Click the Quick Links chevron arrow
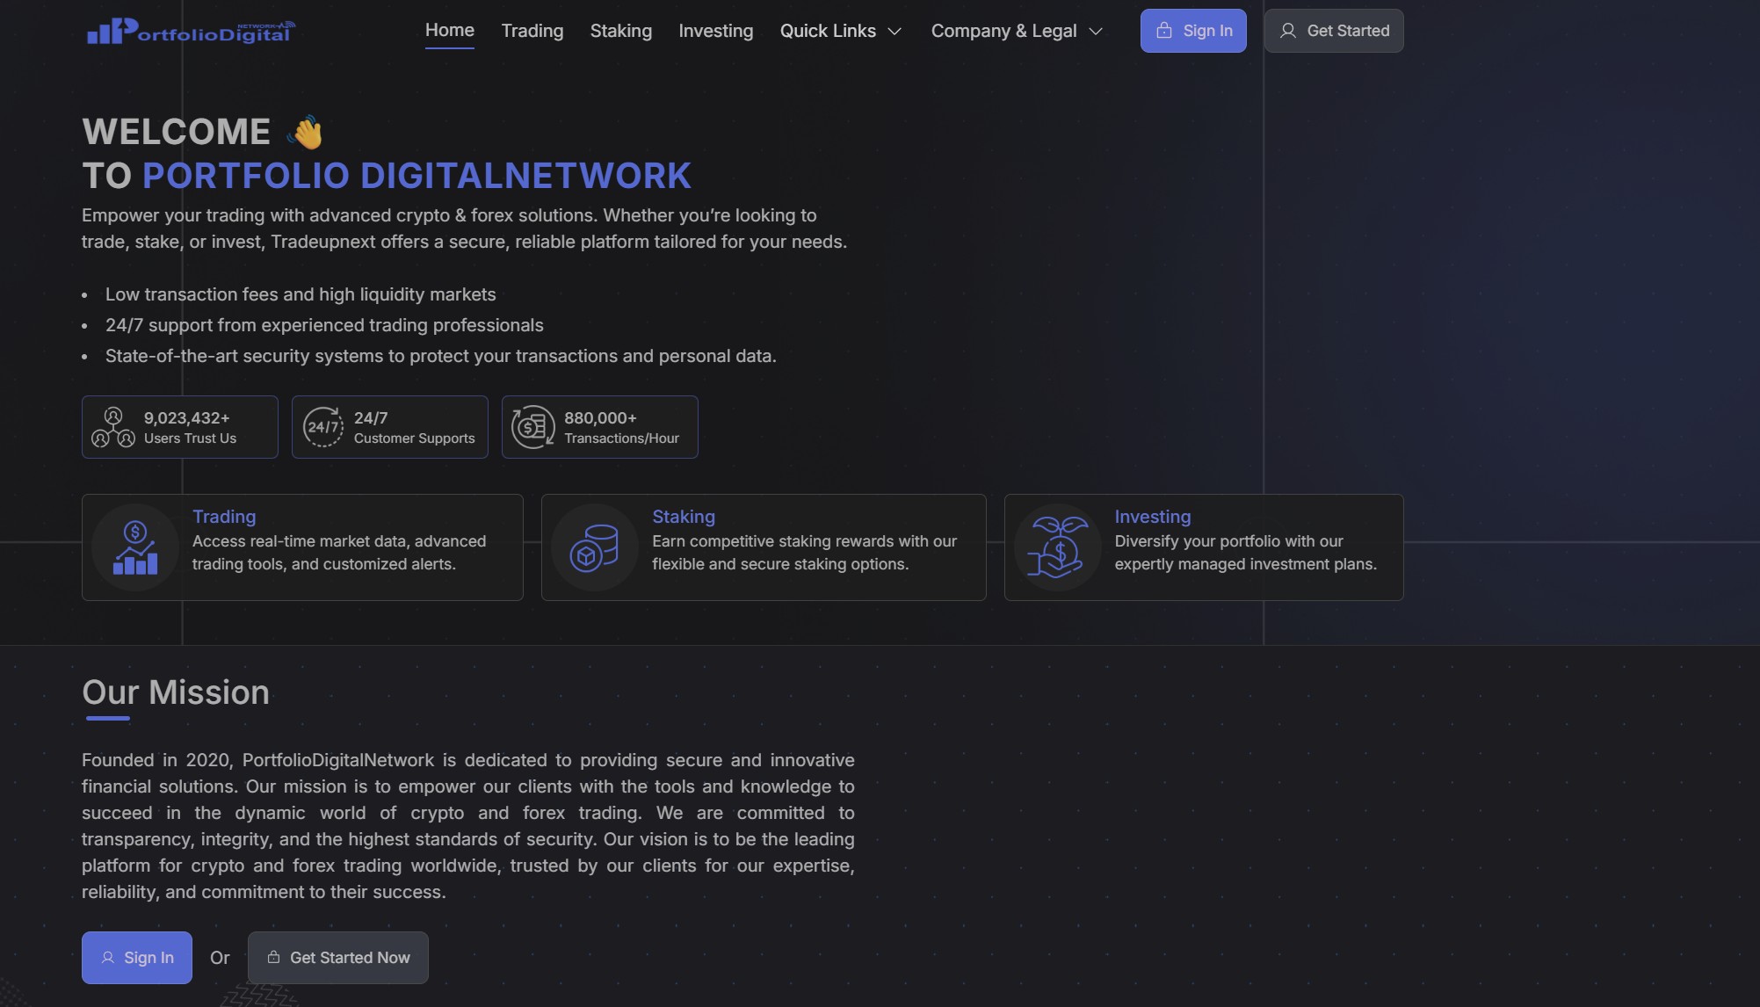The image size is (1760, 1007). tap(894, 32)
